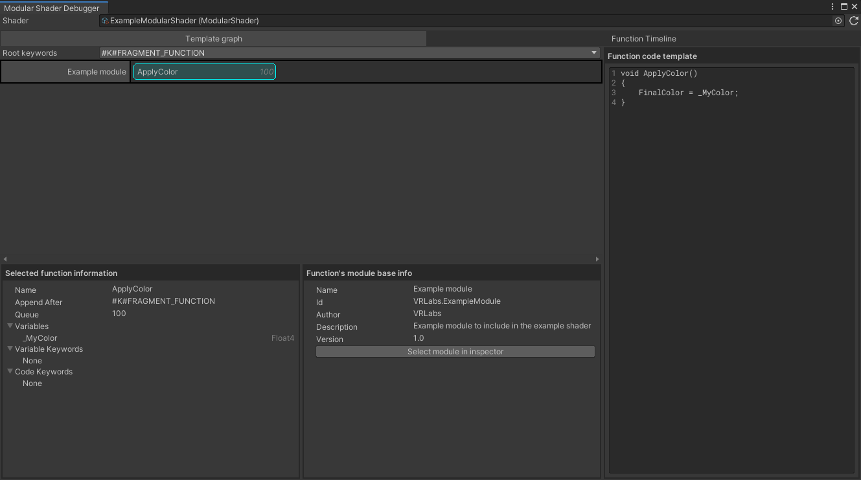Click the ExampleModularShader asset icon
The image size is (861, 480).
(x=105, y=21)
